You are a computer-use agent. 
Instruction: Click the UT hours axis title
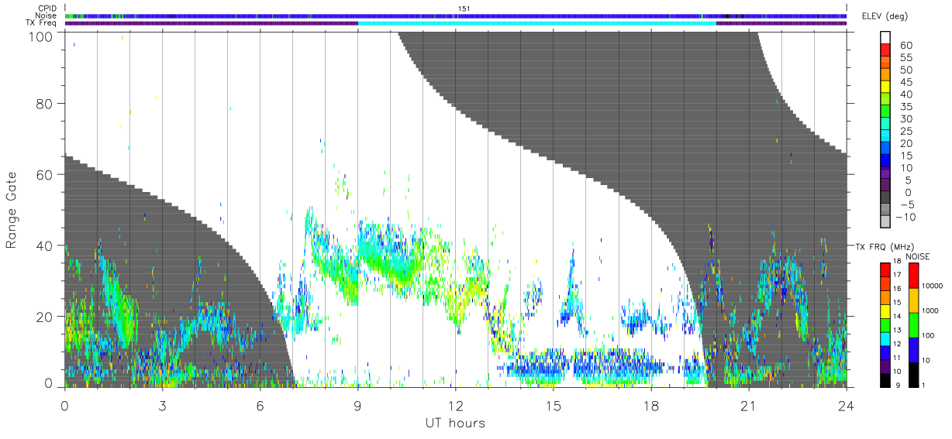(x=454, y=423)
